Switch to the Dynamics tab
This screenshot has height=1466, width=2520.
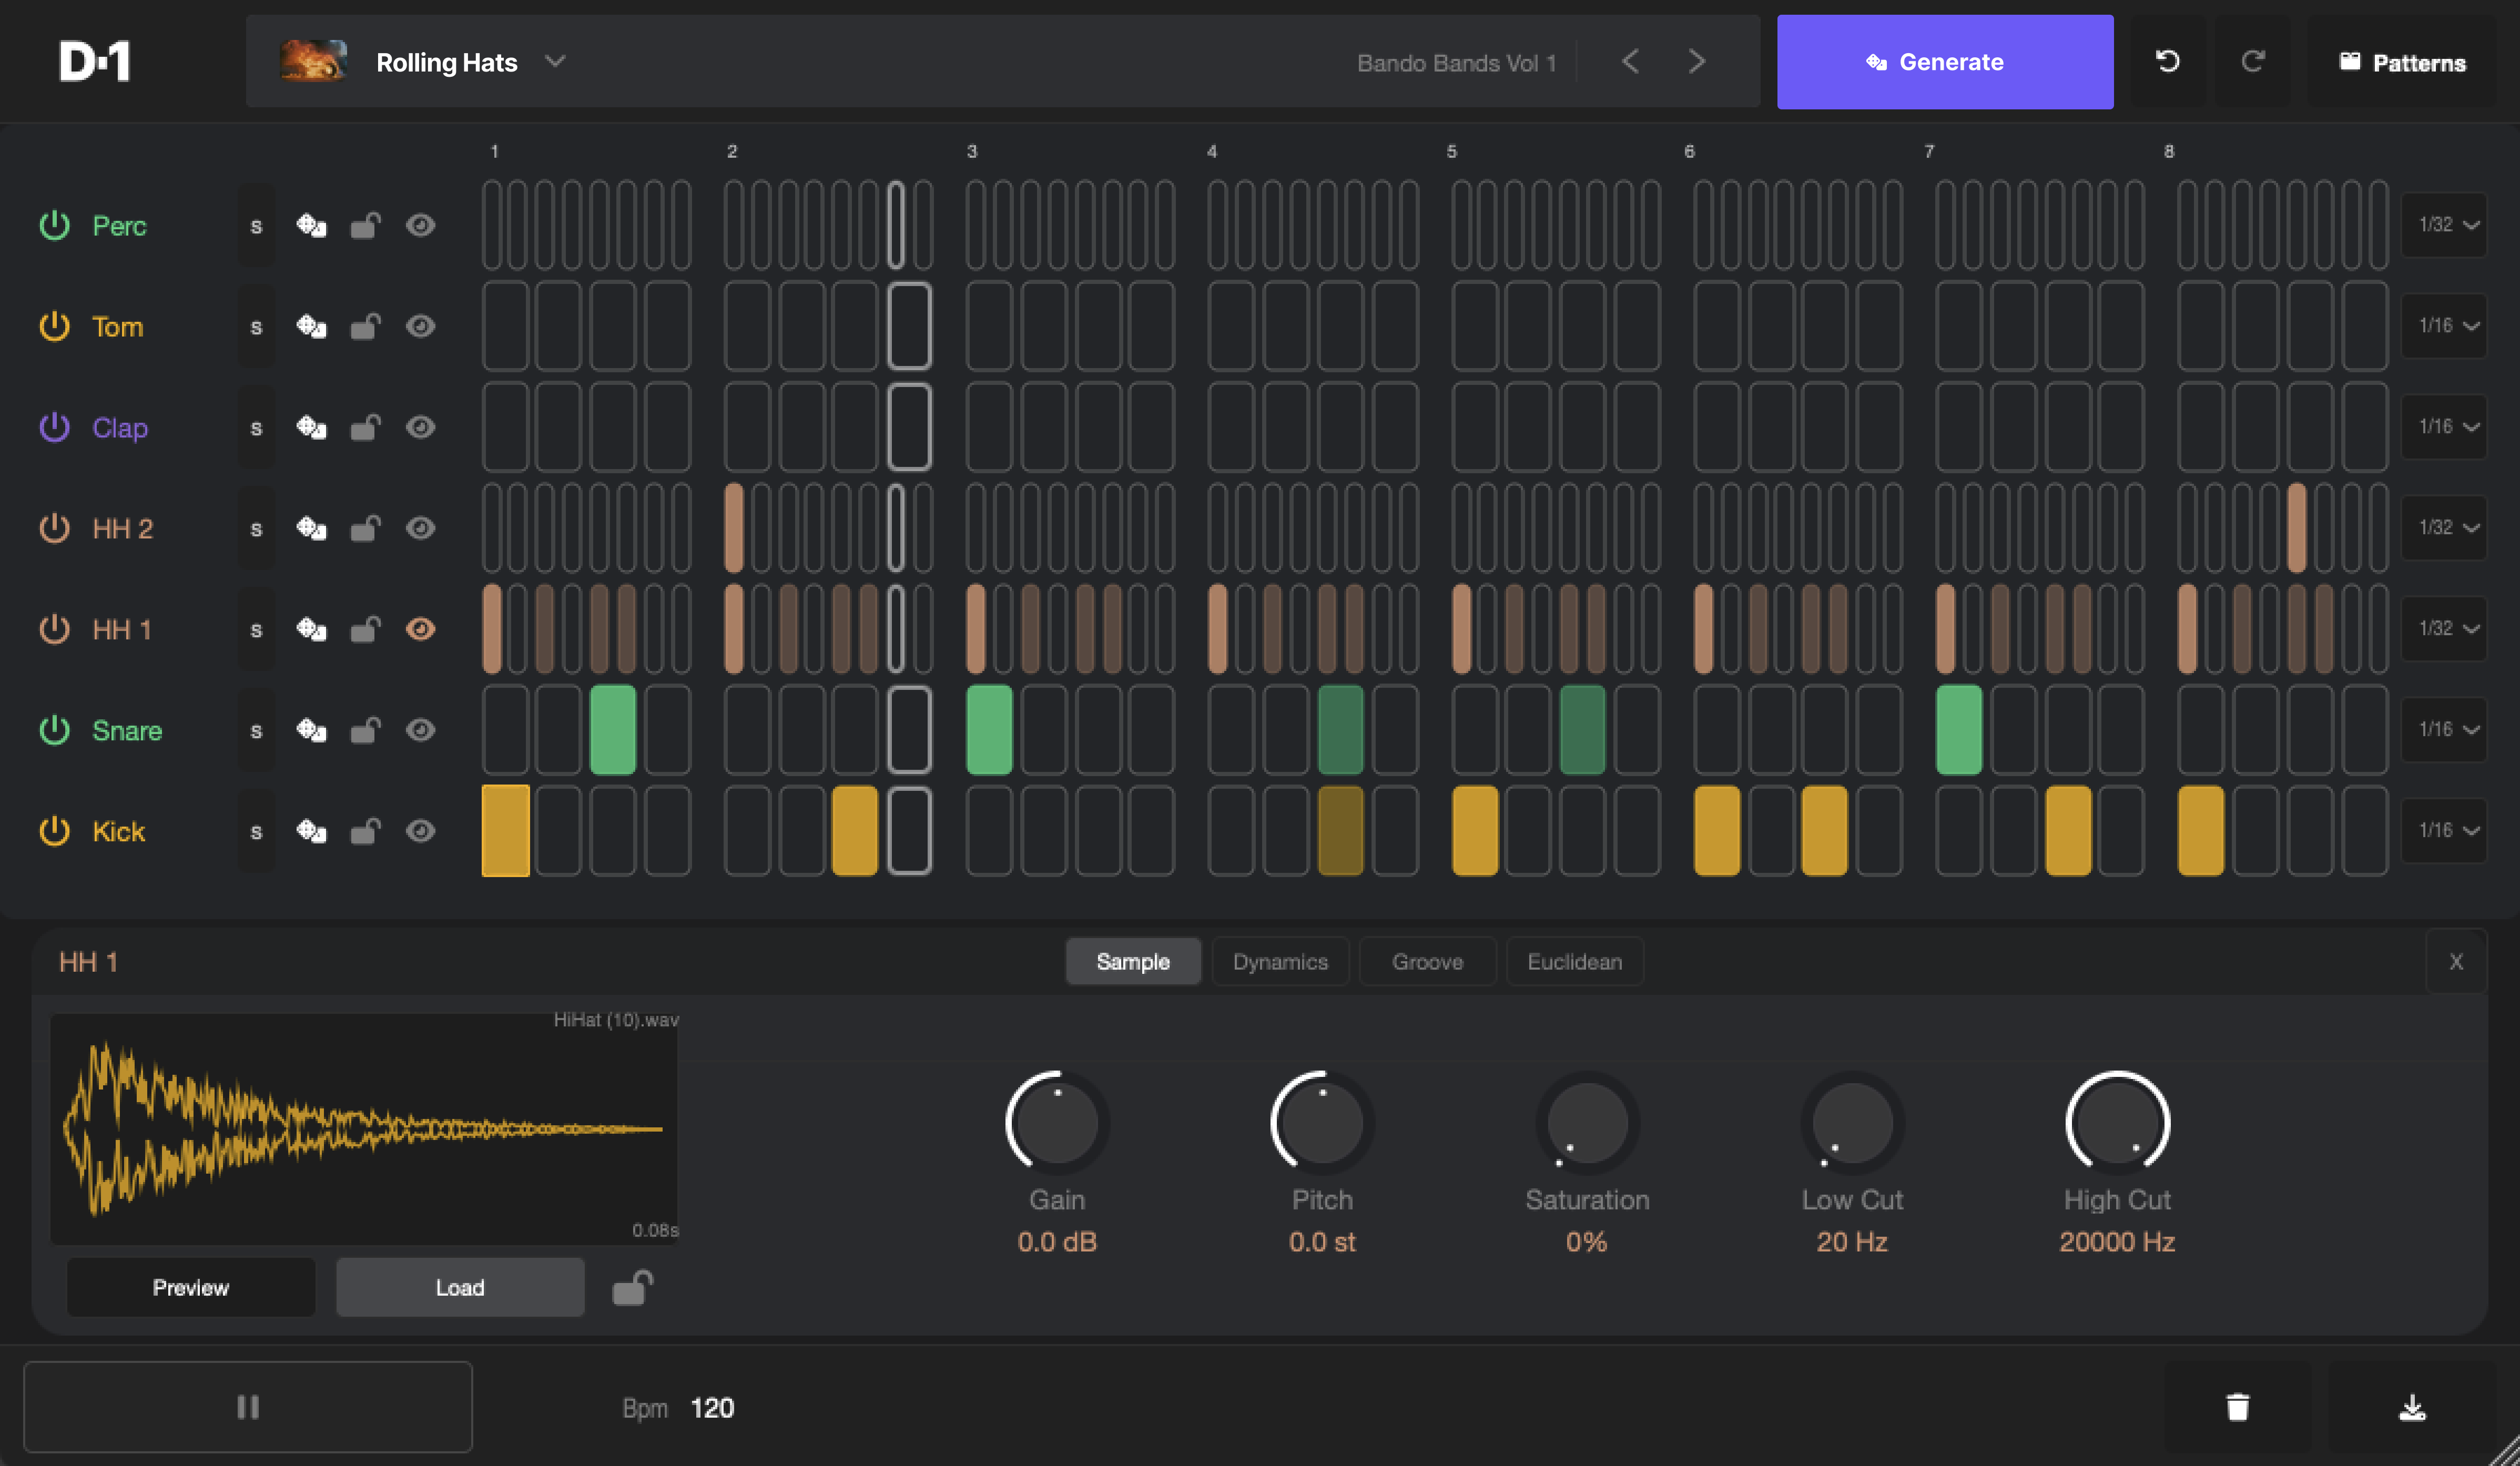(x=1280, y=962)
